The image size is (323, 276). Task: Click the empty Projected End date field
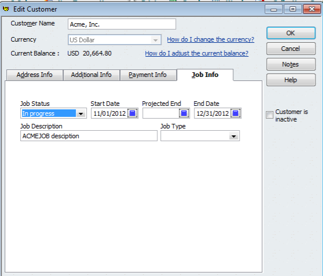click(x=161, y=113)
